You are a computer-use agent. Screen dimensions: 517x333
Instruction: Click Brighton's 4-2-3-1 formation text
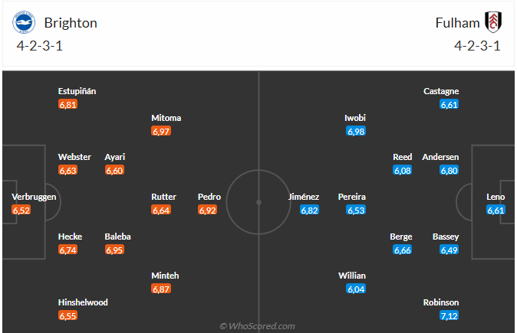point(40,46)
